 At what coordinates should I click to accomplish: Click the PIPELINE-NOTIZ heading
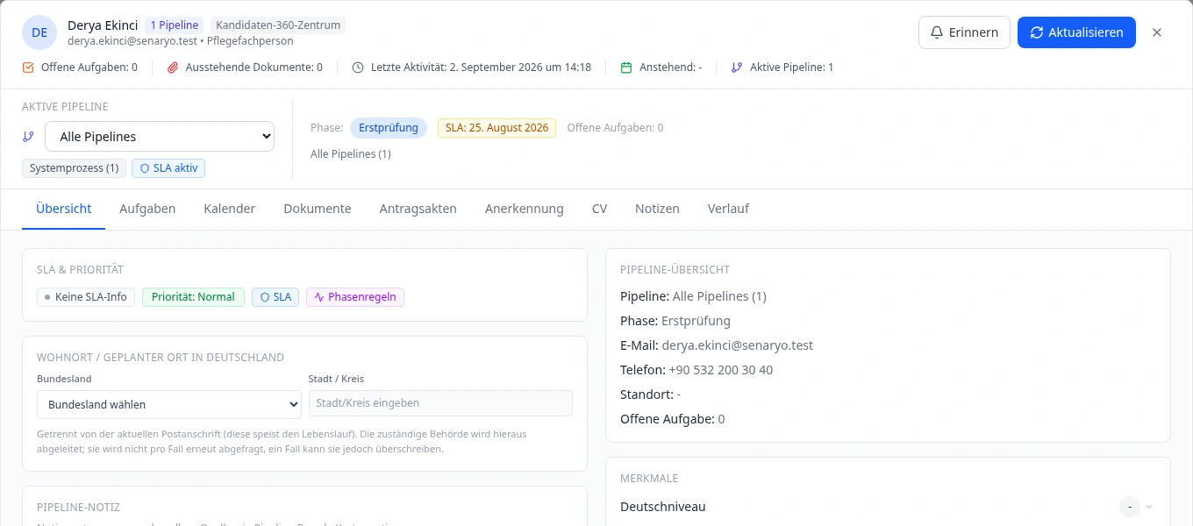[x=78, y=507]
